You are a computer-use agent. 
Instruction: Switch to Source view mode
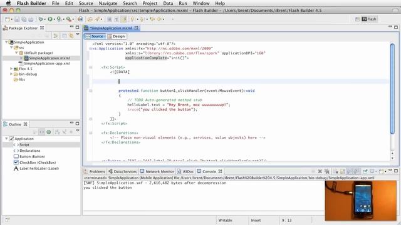click(x=95, y=36)
